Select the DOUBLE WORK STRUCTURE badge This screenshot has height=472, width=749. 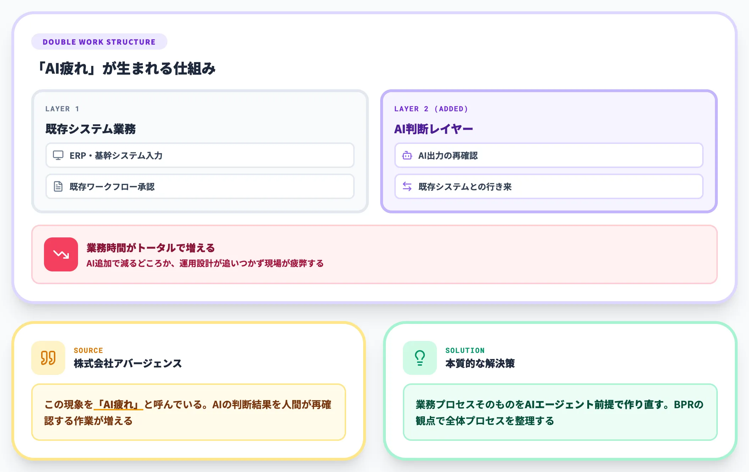[99, 42]
